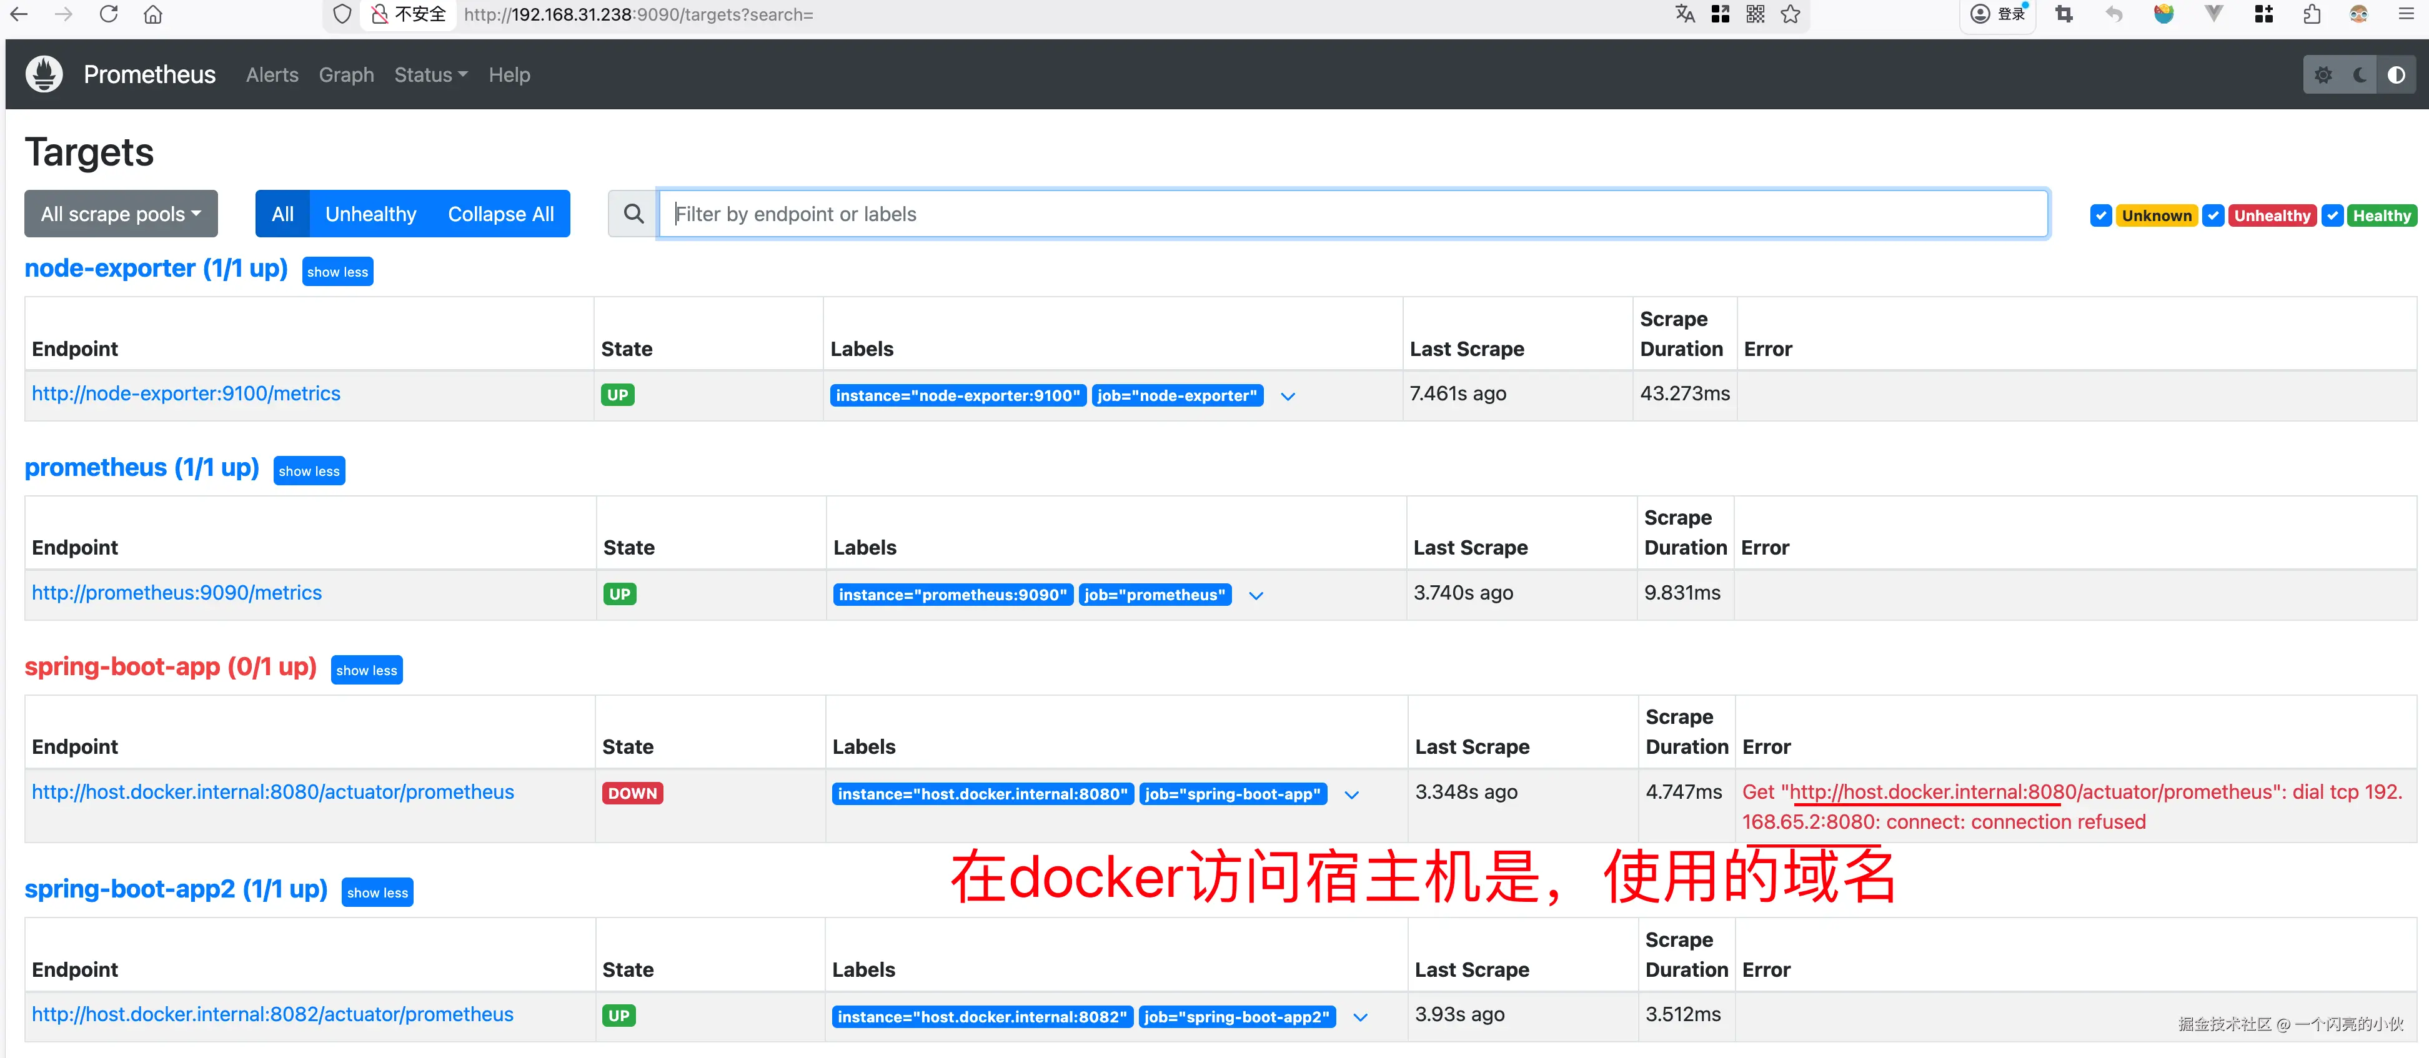Click the Unhealthy filter button
This screenshot has width=2429, height=1058.
tap(370, 214)
